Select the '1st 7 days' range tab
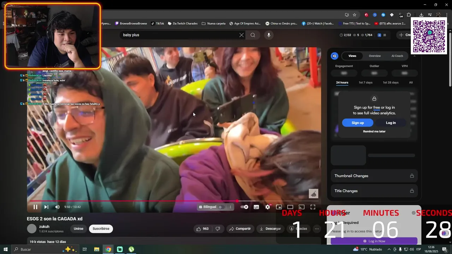 point(365,83)
